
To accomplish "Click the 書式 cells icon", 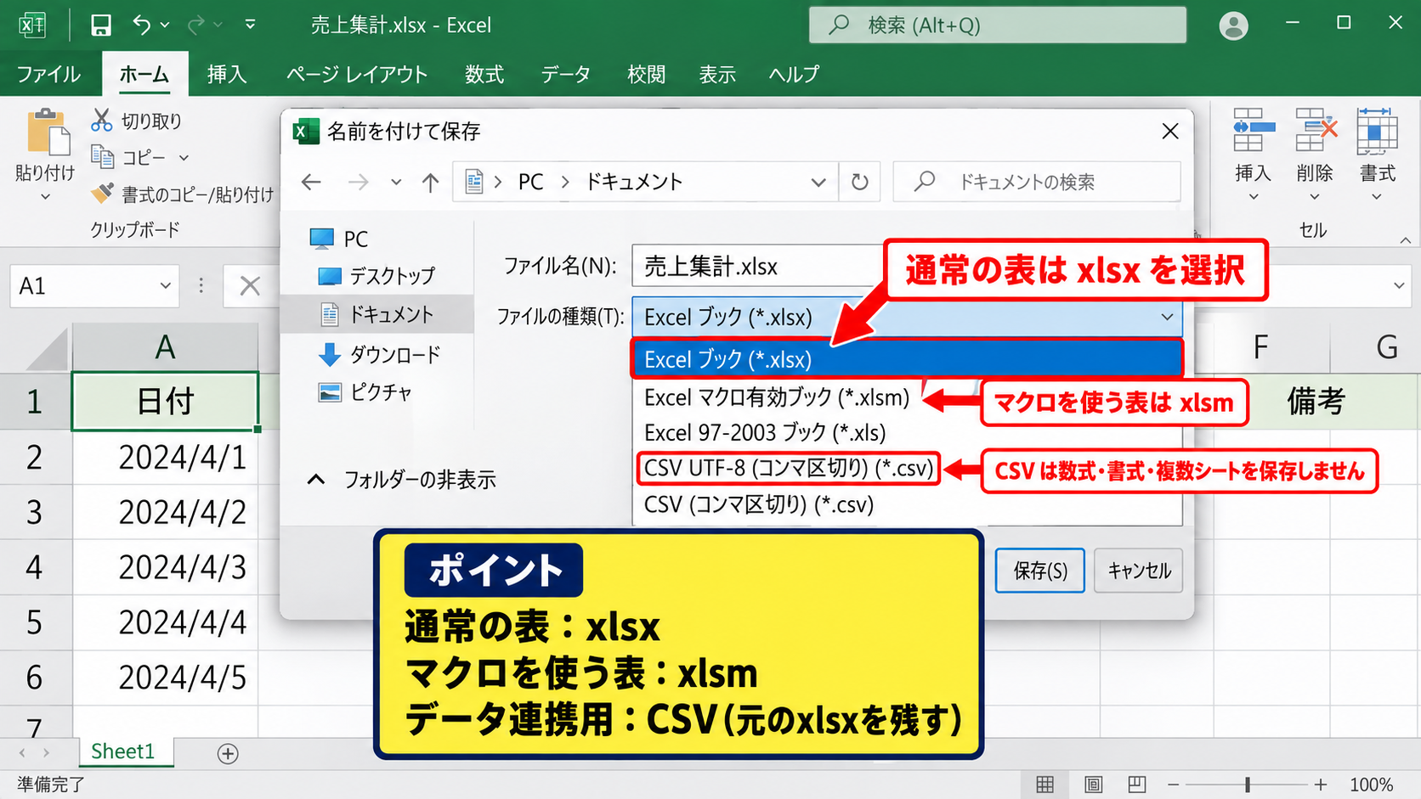I will tap(1377, 129).
